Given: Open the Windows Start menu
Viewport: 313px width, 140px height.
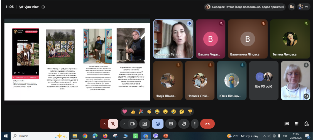Looking at the screenshot, I should pos(6,136).
